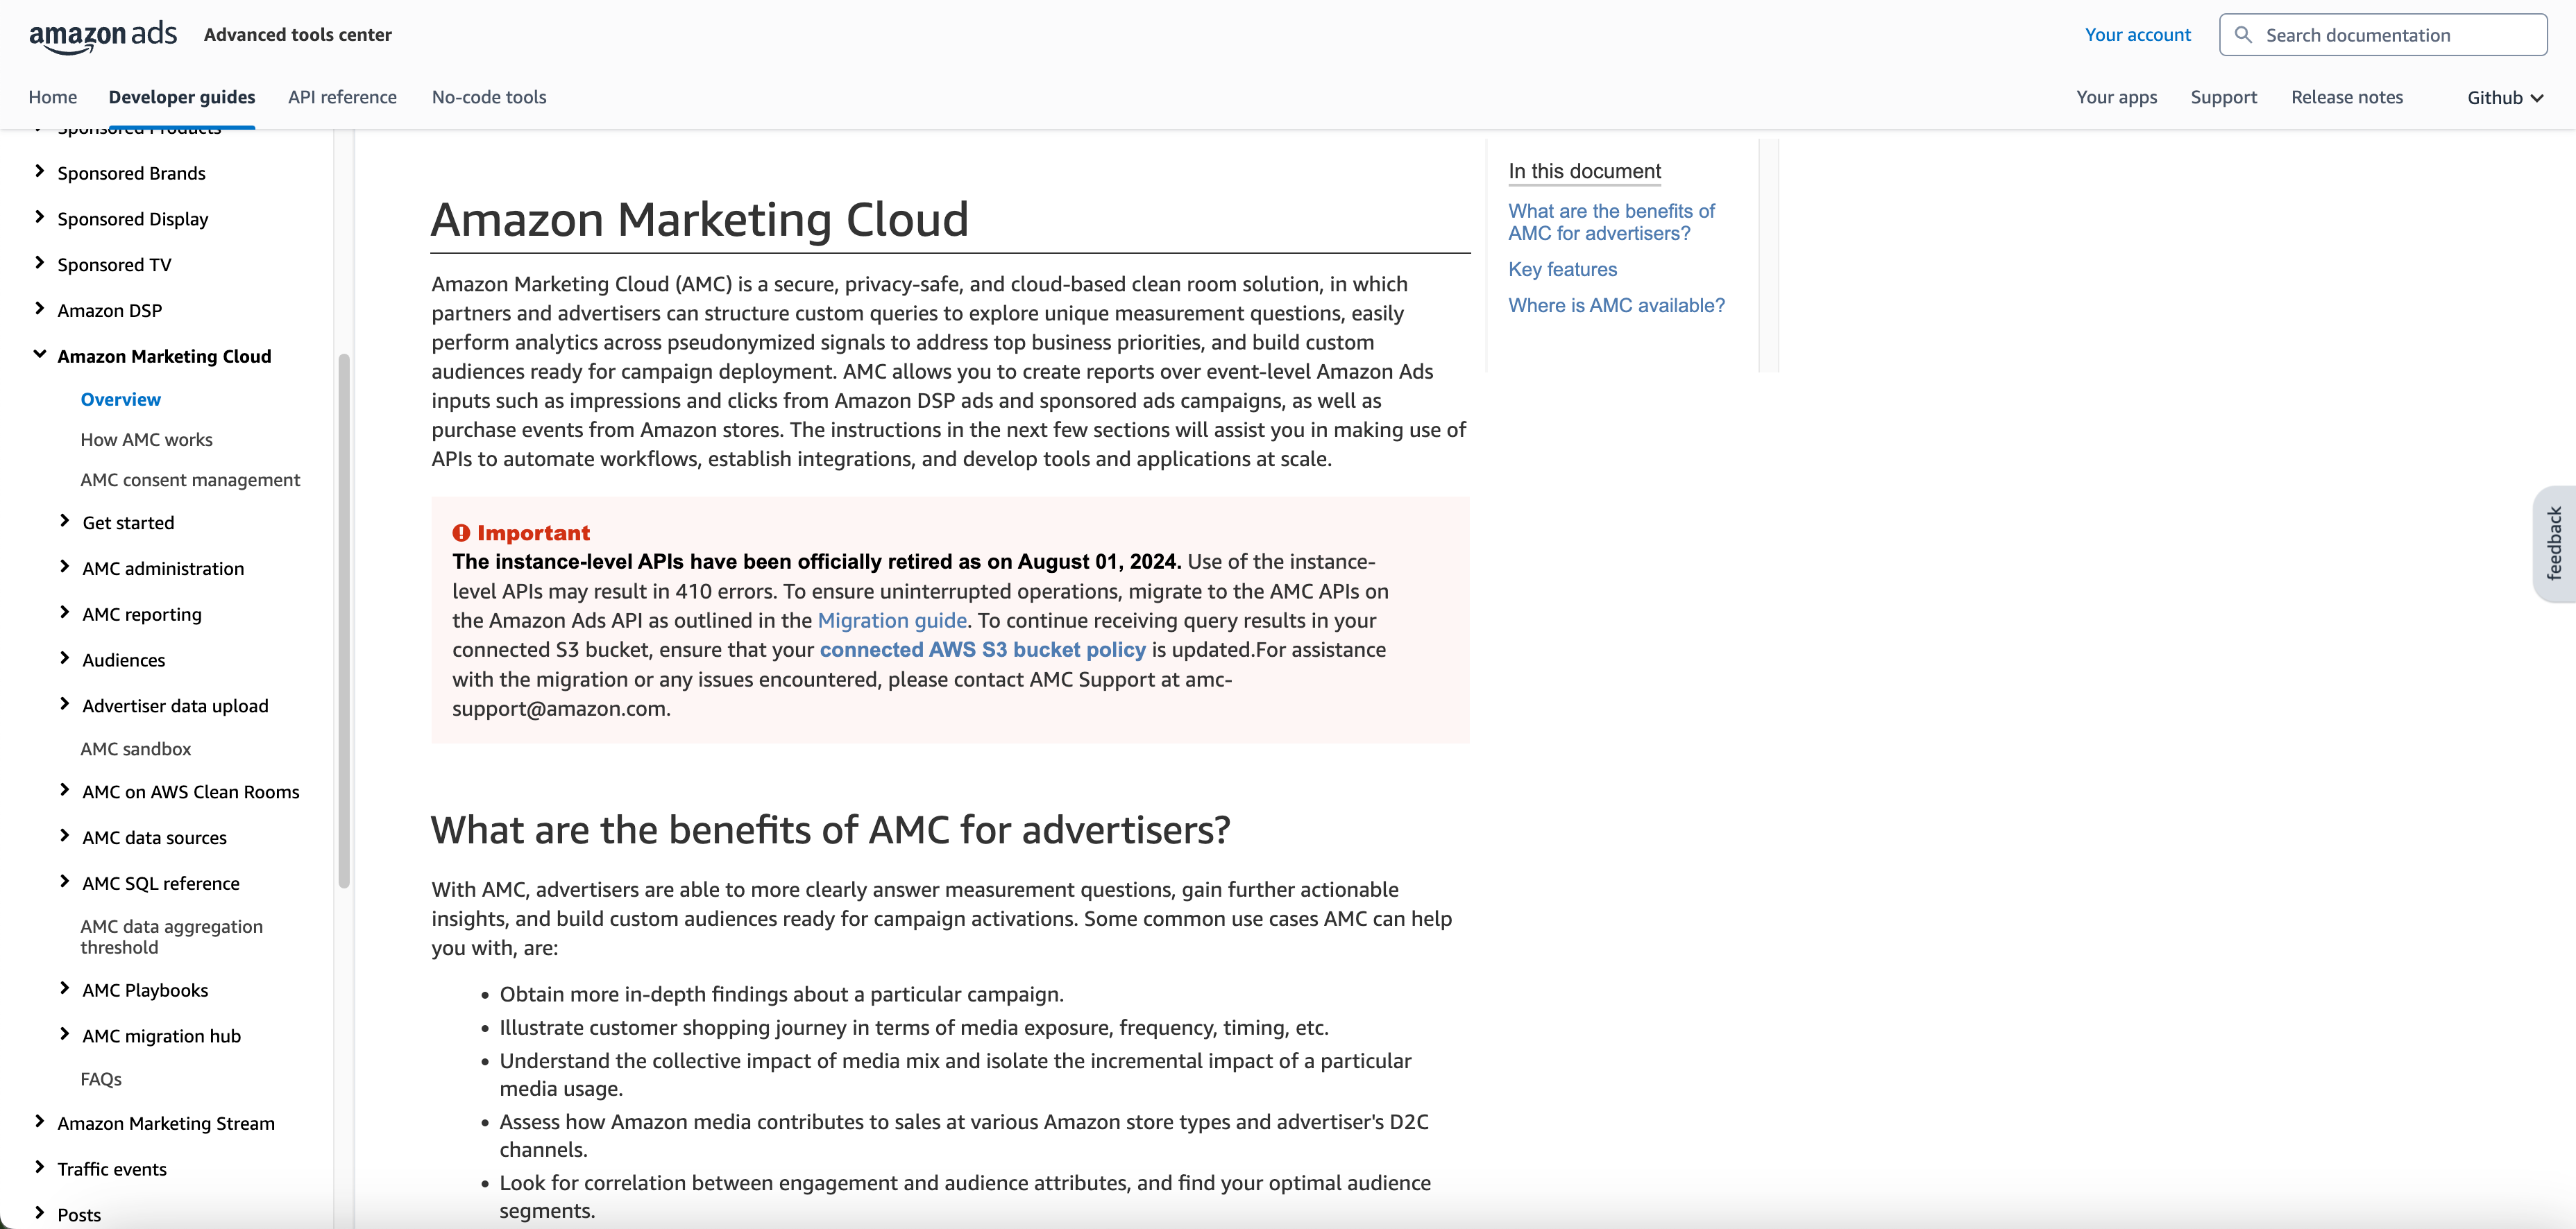
Task: Select Overview in the sidebar
Action: [120, 399]
